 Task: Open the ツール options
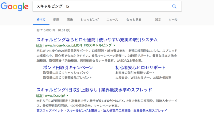173,20
